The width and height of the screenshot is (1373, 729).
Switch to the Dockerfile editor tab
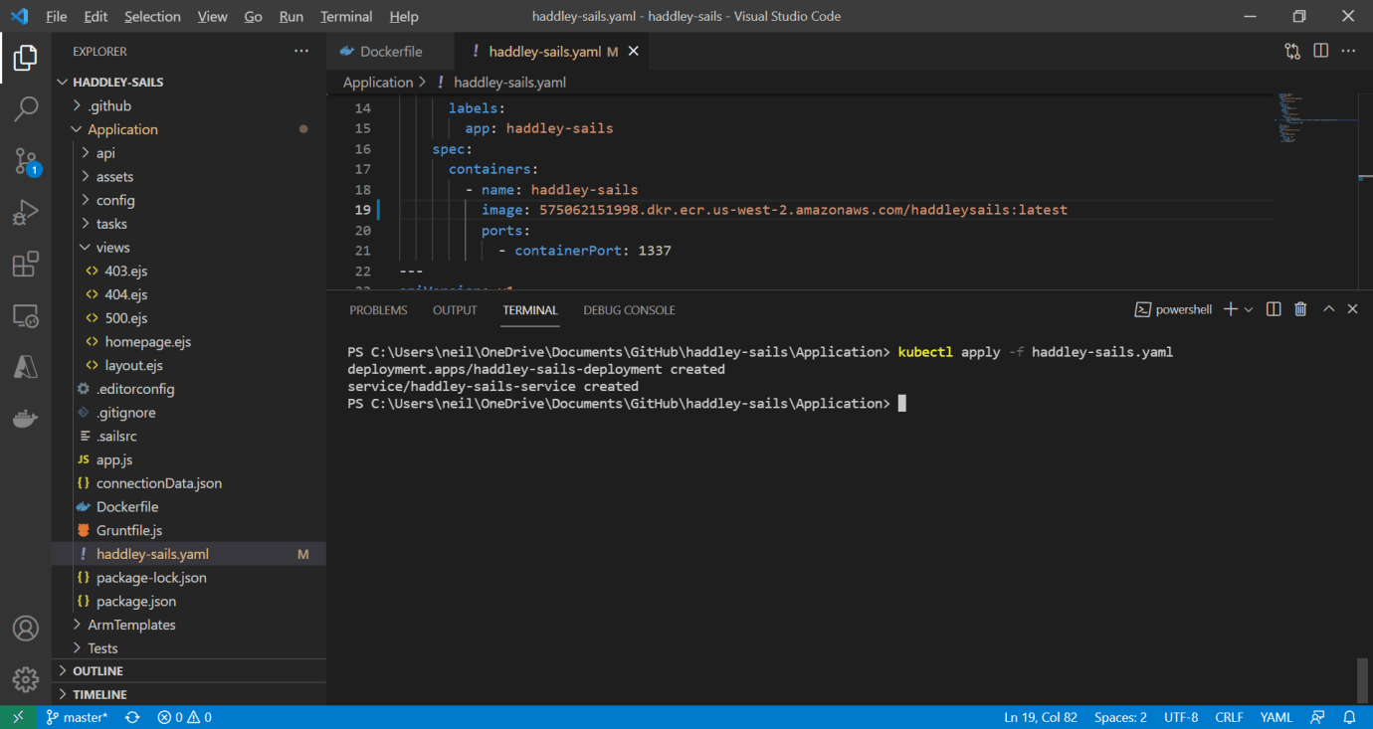point(390,52)
